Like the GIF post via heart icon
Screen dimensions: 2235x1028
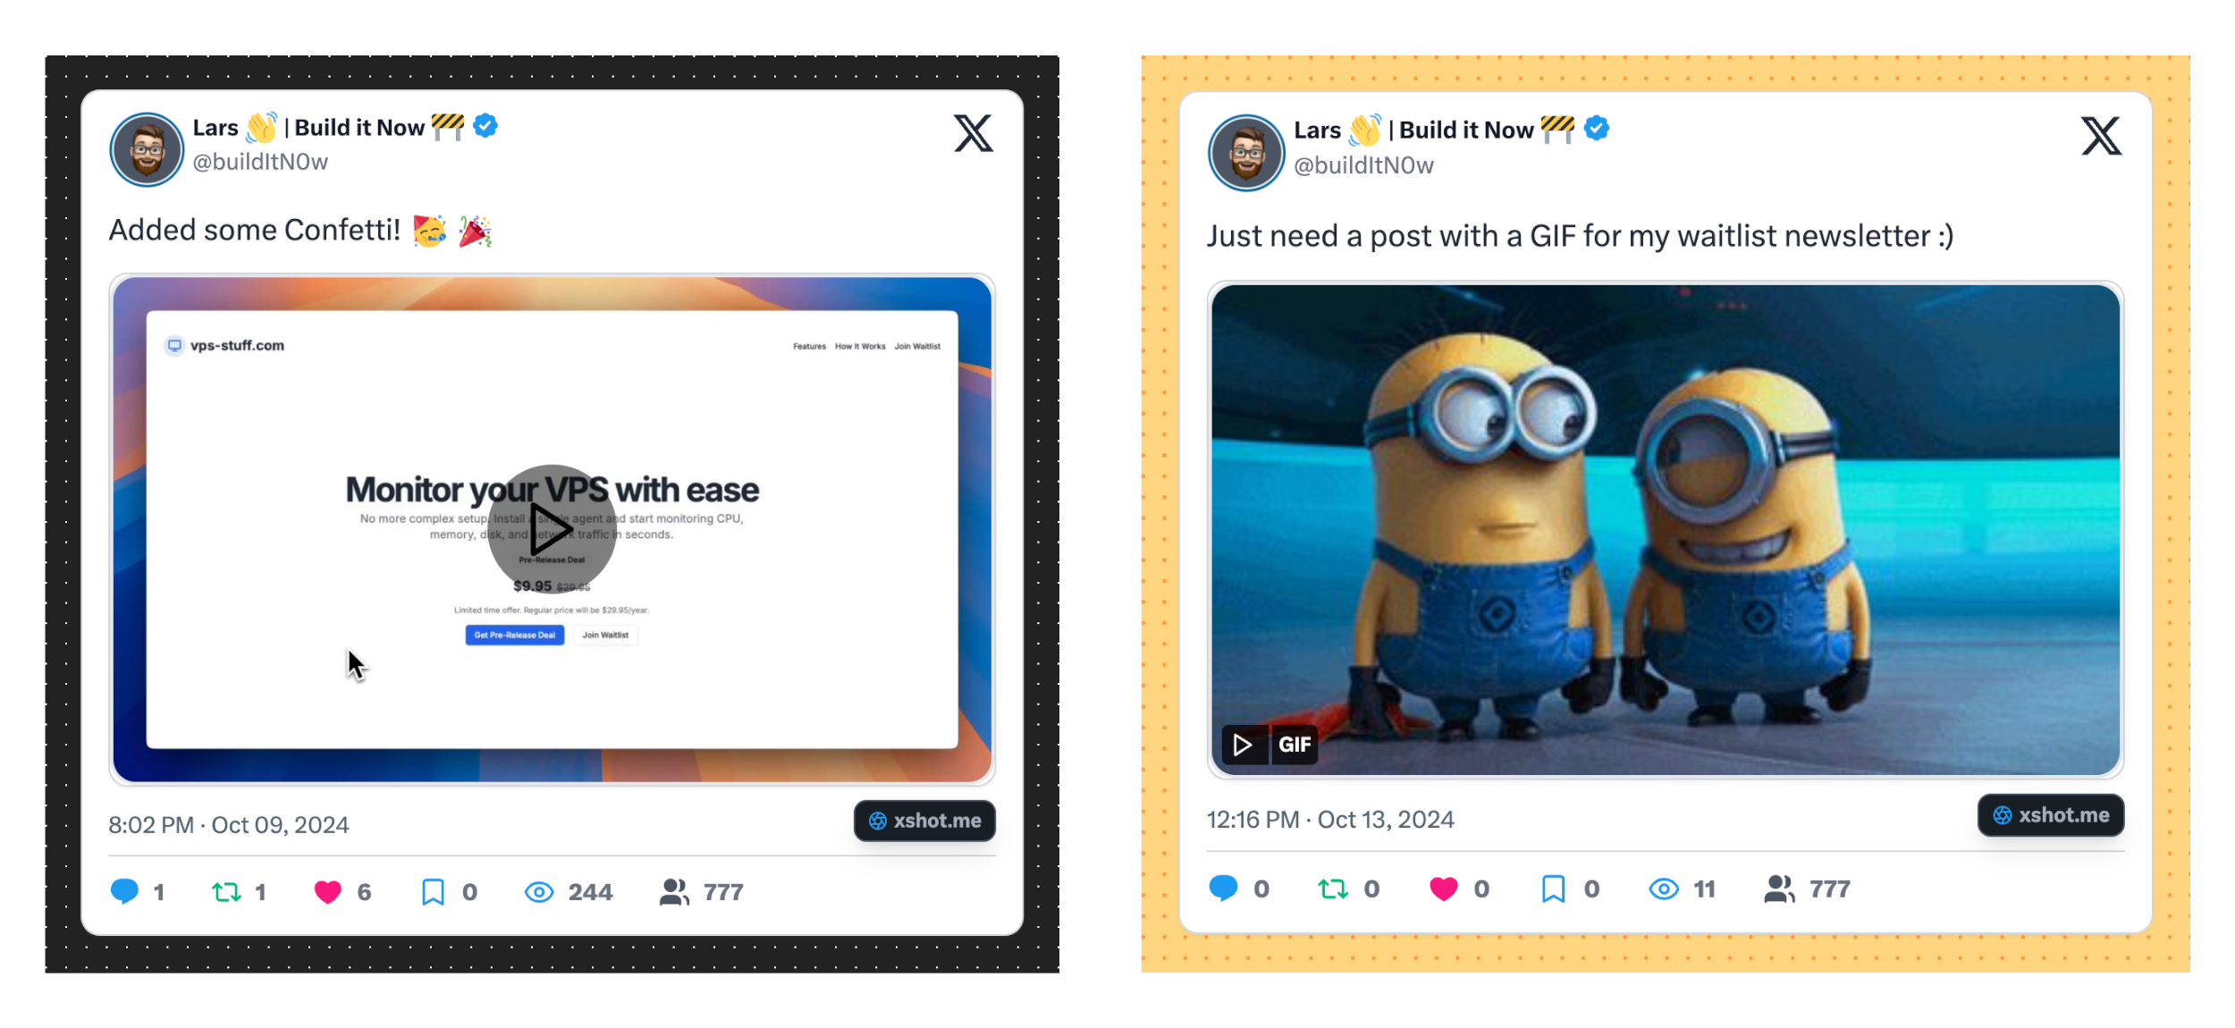point(1443,889)
